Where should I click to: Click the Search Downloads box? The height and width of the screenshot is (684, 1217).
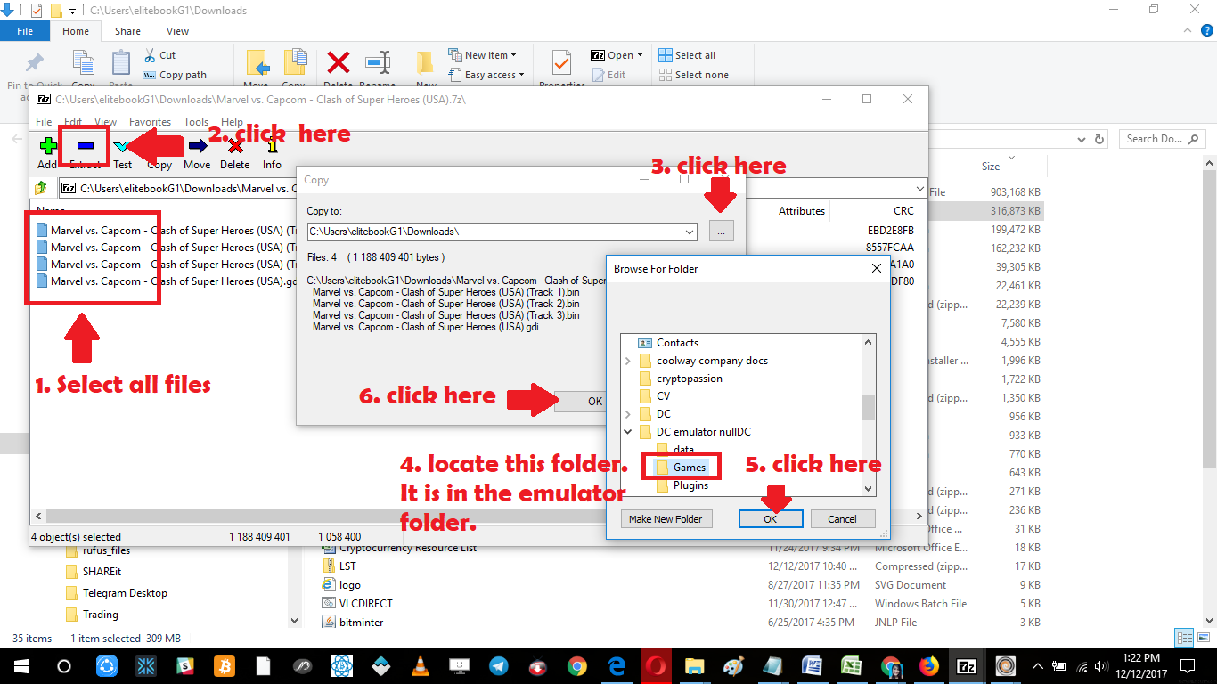coord(1163,139)
